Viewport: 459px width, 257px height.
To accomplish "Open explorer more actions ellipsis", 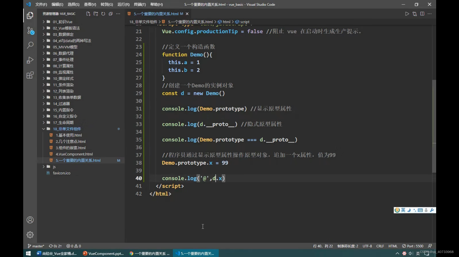I will [118, 14].
